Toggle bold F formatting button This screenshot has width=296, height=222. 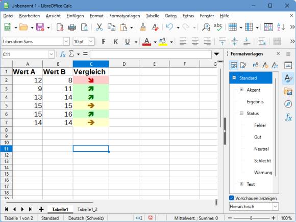coord(104,41)
